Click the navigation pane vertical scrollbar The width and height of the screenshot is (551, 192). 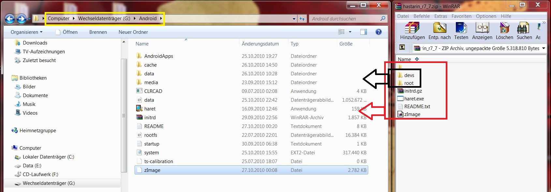tap(124, 115)
